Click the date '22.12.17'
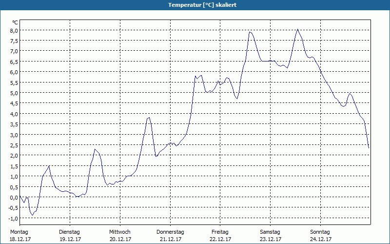 pyautogui.click(x=221, y=239)
